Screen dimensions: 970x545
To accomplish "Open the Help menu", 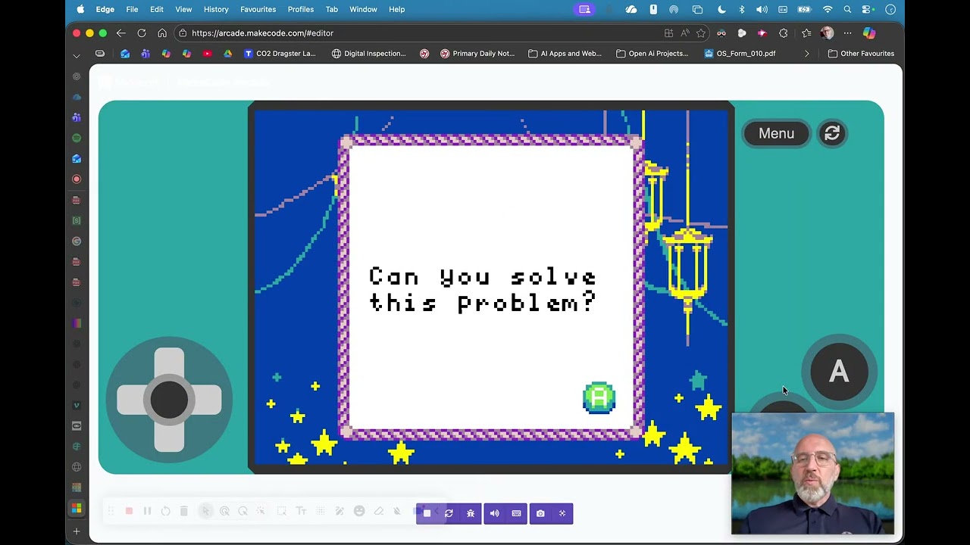I will tap(397, 9).
